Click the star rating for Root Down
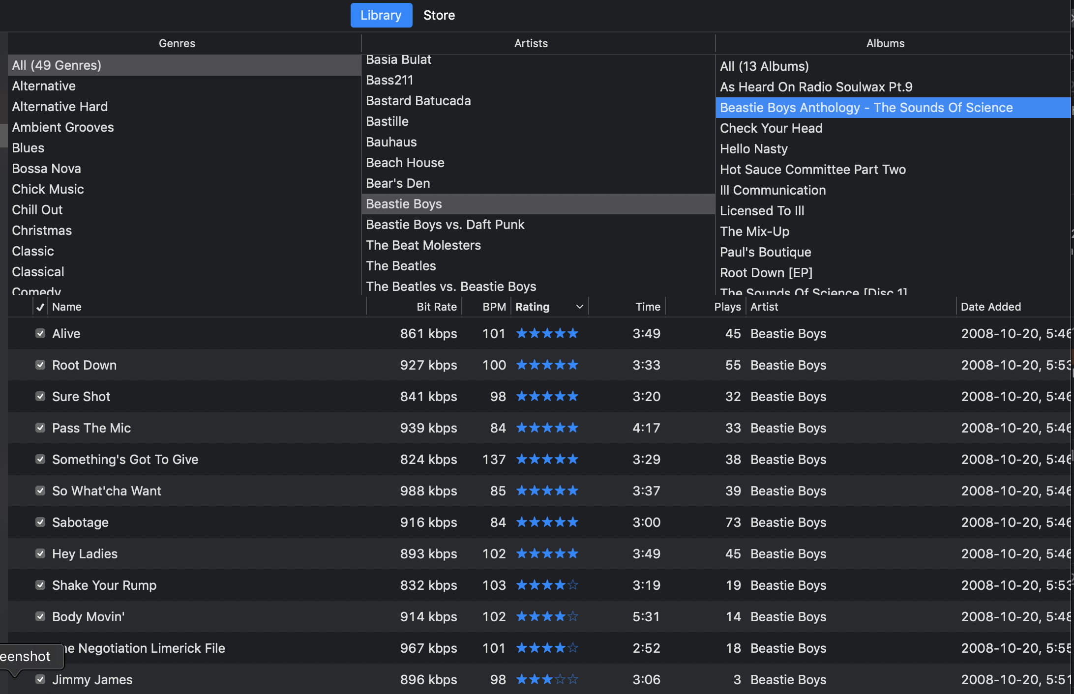The height and width of the screenshot is (694, 1074). click(547, 365)
